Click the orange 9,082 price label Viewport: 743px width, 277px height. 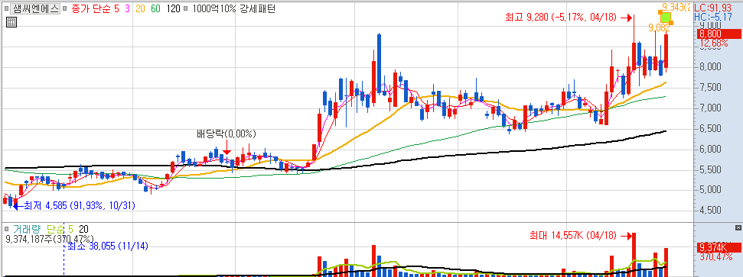click(x=660, y=28)
